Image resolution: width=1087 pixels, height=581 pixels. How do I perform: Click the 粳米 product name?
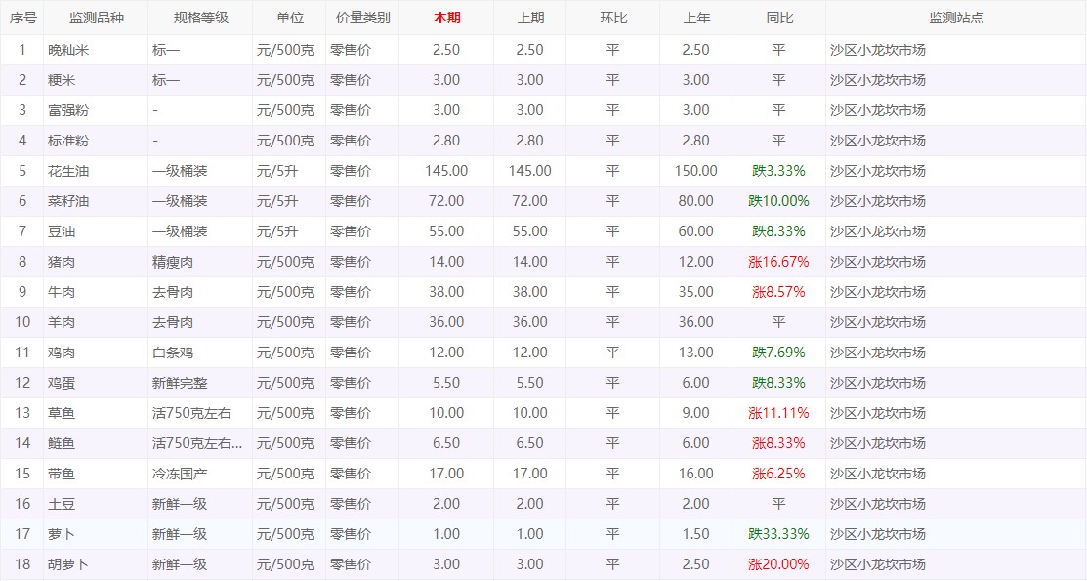62,80
